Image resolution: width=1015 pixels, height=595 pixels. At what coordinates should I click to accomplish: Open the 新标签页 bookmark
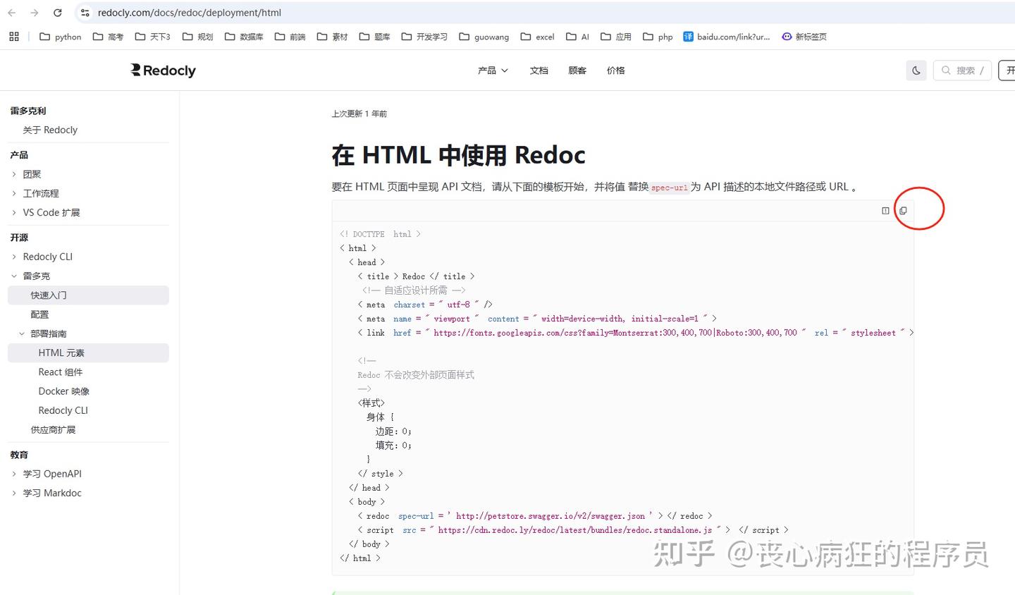coord(804,37)
